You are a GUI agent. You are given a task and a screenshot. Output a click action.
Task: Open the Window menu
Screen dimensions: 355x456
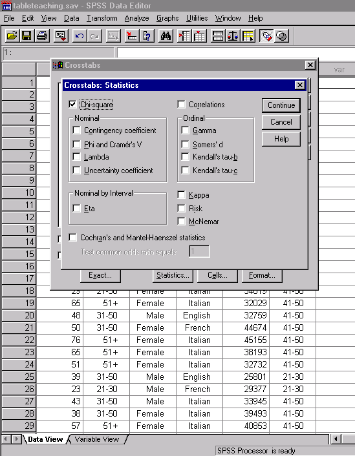228,18
